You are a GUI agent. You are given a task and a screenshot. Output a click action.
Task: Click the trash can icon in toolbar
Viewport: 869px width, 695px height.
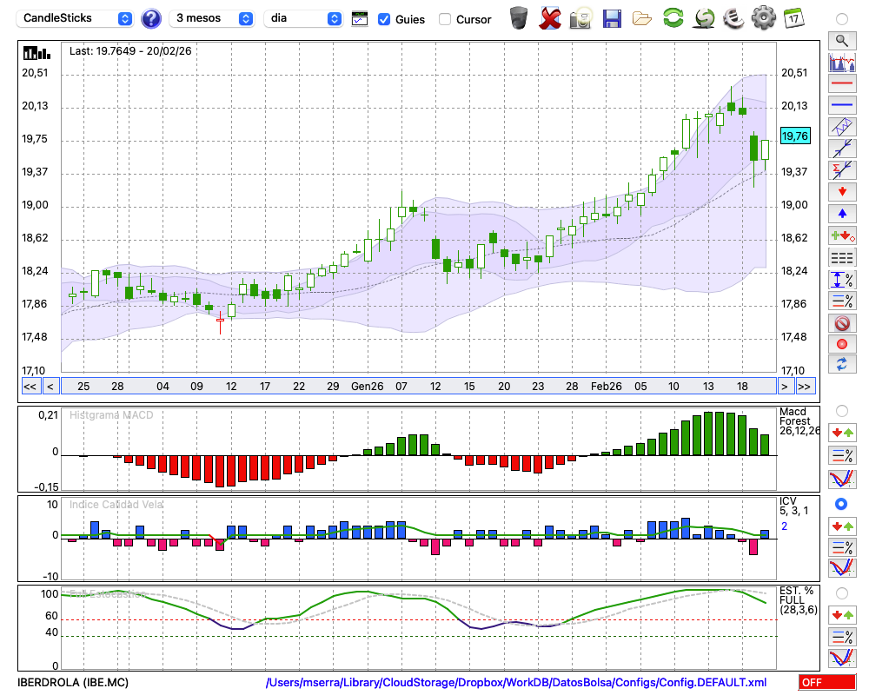pos(519,18)
